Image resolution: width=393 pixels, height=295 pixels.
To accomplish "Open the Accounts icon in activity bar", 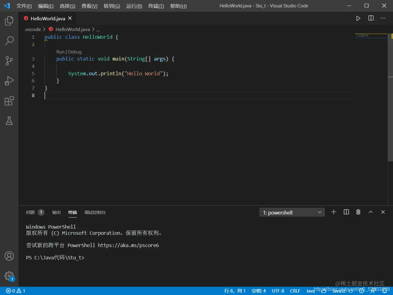I will (9, 256).
